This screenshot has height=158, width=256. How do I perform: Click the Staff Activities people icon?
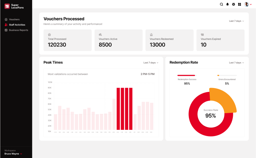coord(6,25)
